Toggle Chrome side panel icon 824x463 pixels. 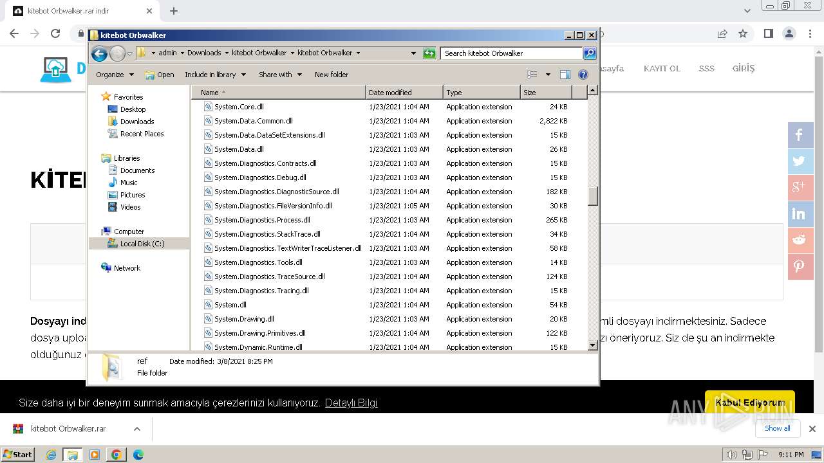coord(768,33)
